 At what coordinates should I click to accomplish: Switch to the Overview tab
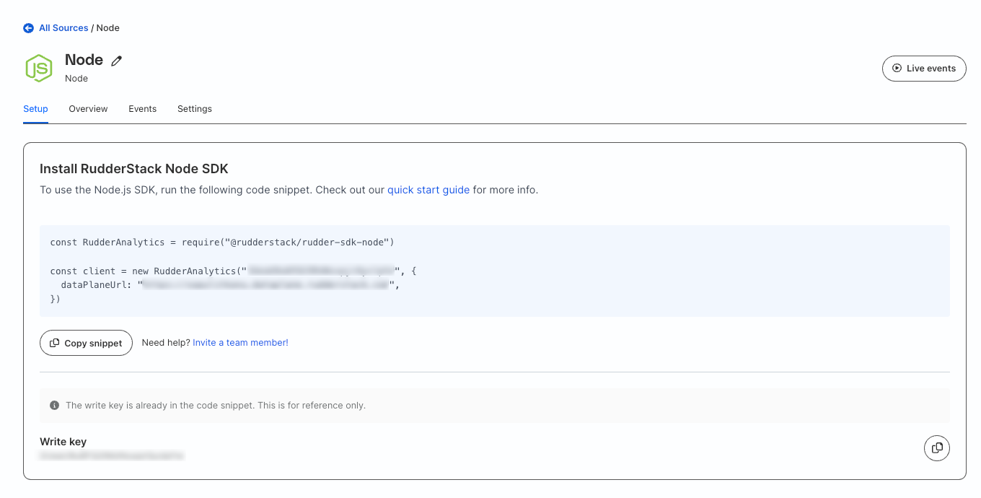88,109
